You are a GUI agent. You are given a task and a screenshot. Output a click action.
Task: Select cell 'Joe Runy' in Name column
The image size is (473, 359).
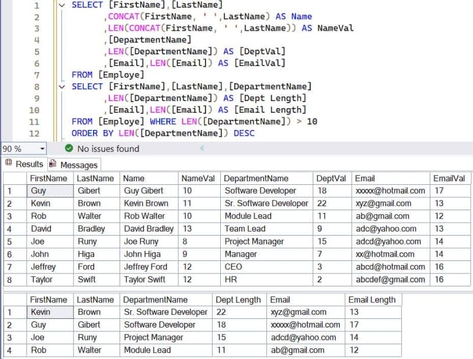point(149,241)
